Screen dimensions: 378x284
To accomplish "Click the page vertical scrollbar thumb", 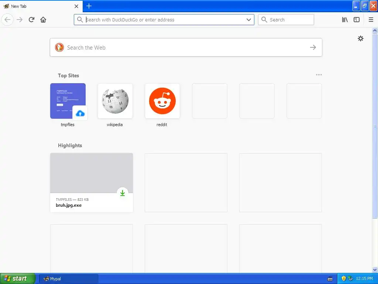I will tap(375, 126).
